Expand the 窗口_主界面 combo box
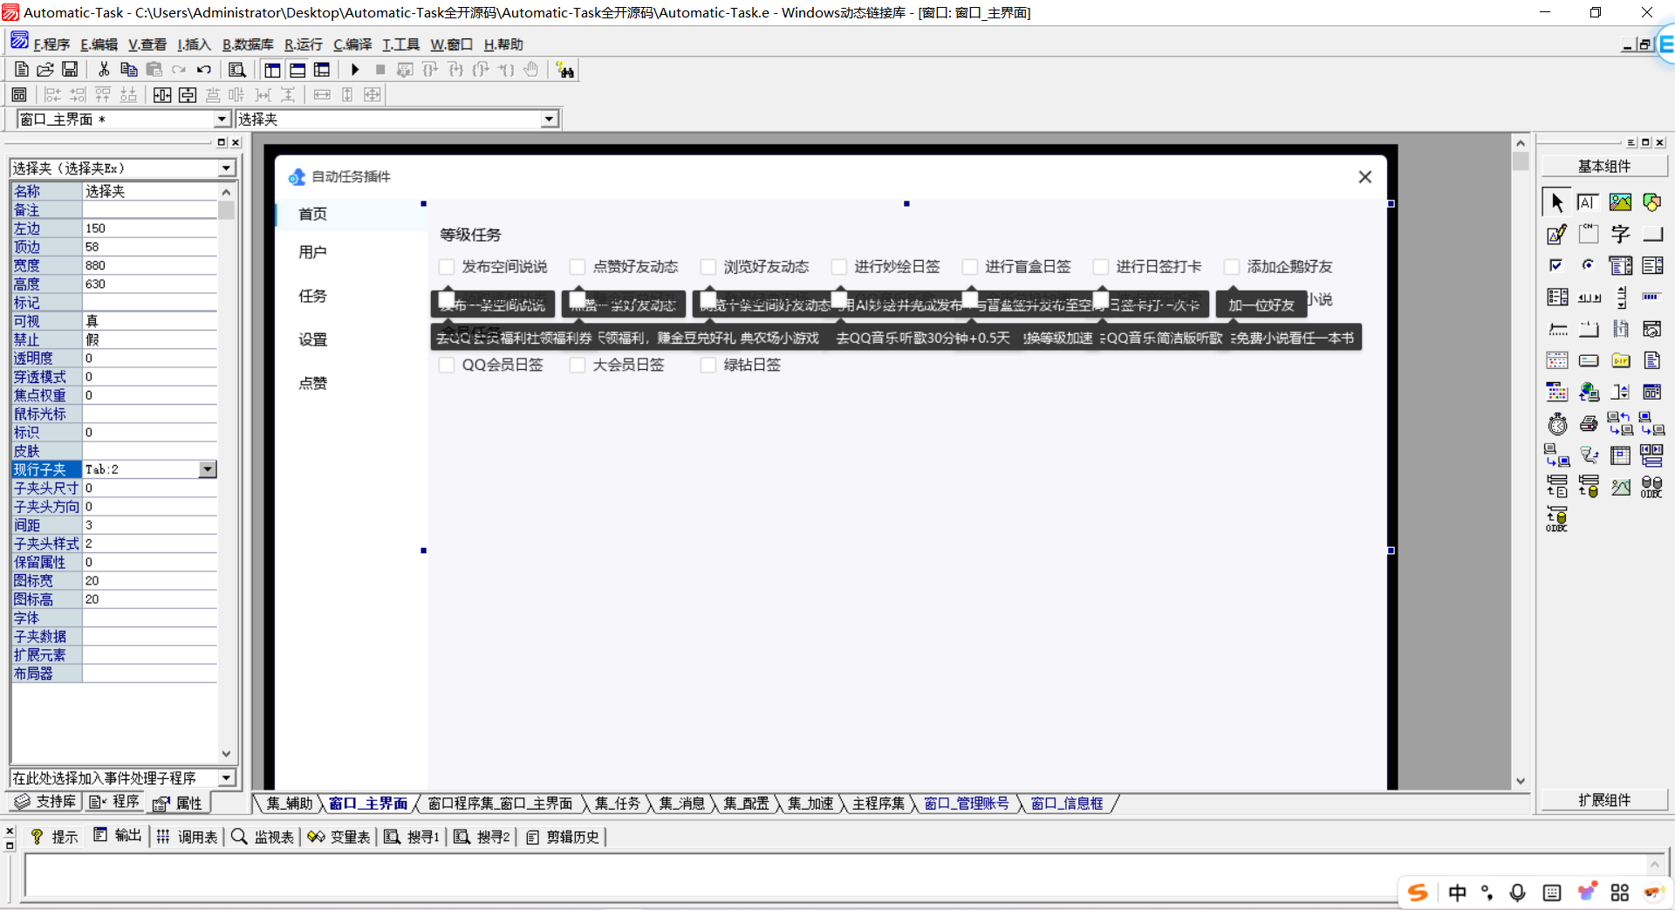1675x910 pixels. (222, 120)
